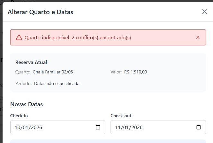Open the Check-in calendar picker icon
The image size is (213, 143).
pyautogui.click(x=98, y=127)
